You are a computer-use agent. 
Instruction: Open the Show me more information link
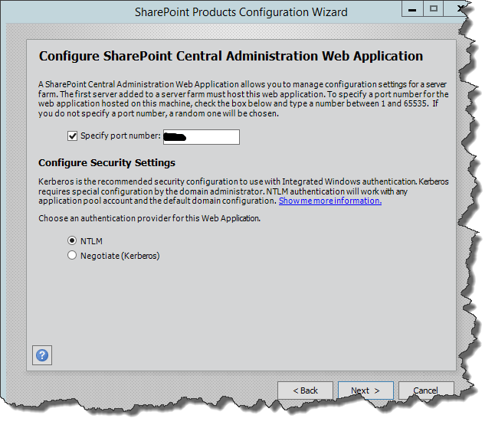tap(329, 201)
